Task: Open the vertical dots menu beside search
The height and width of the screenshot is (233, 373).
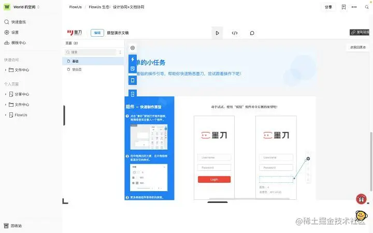Action: 120,52
